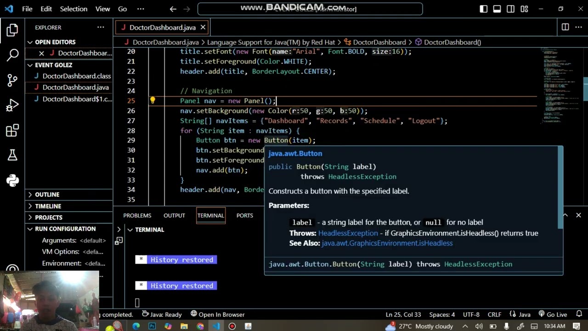Open the Explorer view in activity bar
Screen dimensions: 588x331
point(12,30)
